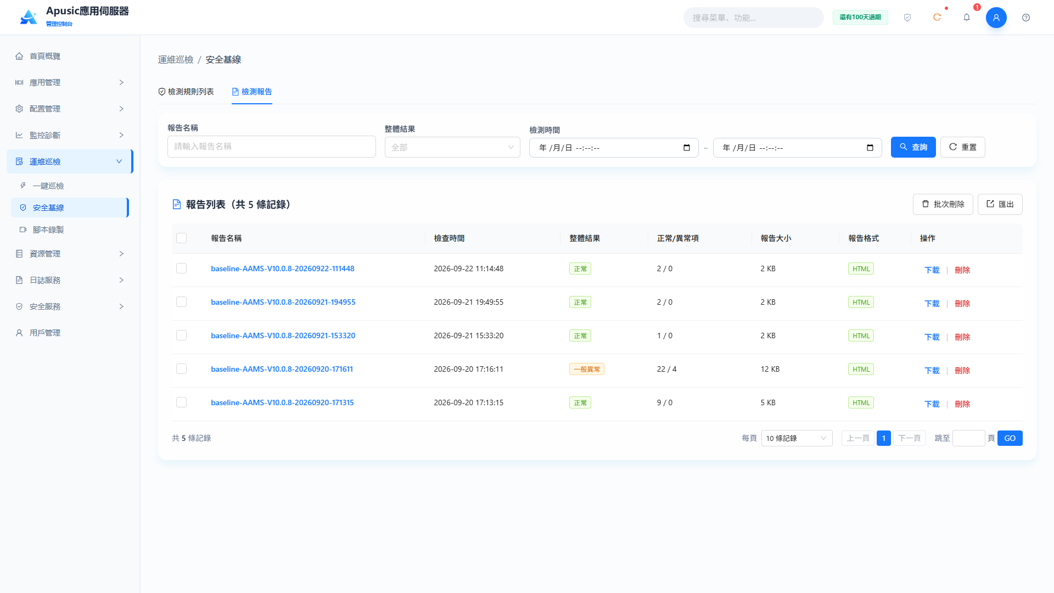Expand 日誌服務 sidebar menu

coord(70,280)
